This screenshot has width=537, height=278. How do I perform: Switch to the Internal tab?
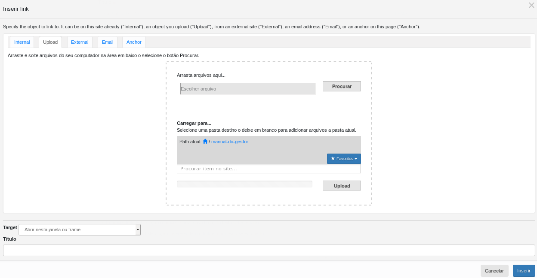(x=22, y=42)
